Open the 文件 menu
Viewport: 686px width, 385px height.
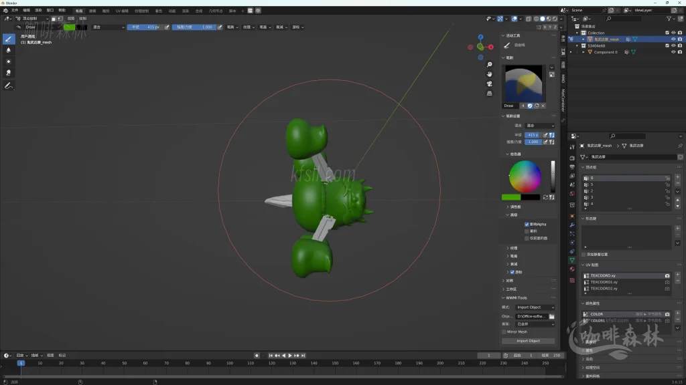coord(15,11)
